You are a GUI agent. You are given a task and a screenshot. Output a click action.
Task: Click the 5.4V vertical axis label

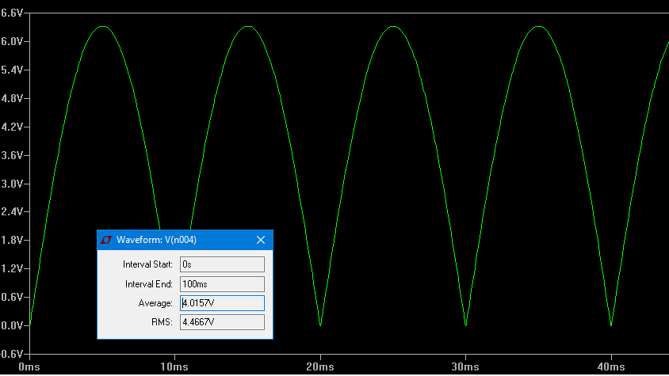[x=12, y=70]
